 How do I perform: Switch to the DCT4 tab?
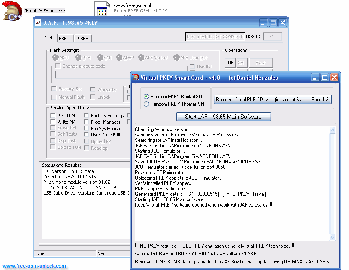(47, 38)
